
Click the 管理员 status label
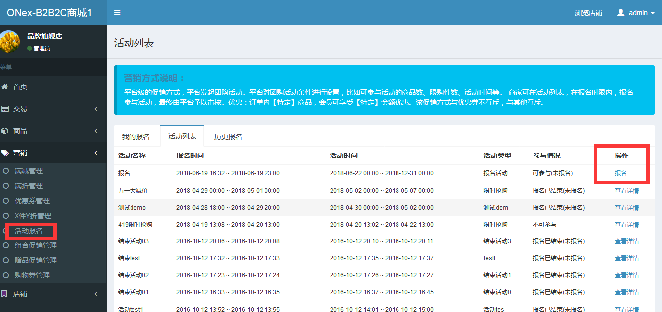(x=42, y=48)
